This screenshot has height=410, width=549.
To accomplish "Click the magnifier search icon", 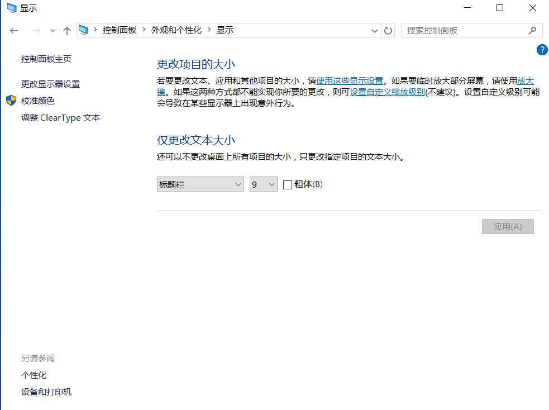I will (533, 31).
